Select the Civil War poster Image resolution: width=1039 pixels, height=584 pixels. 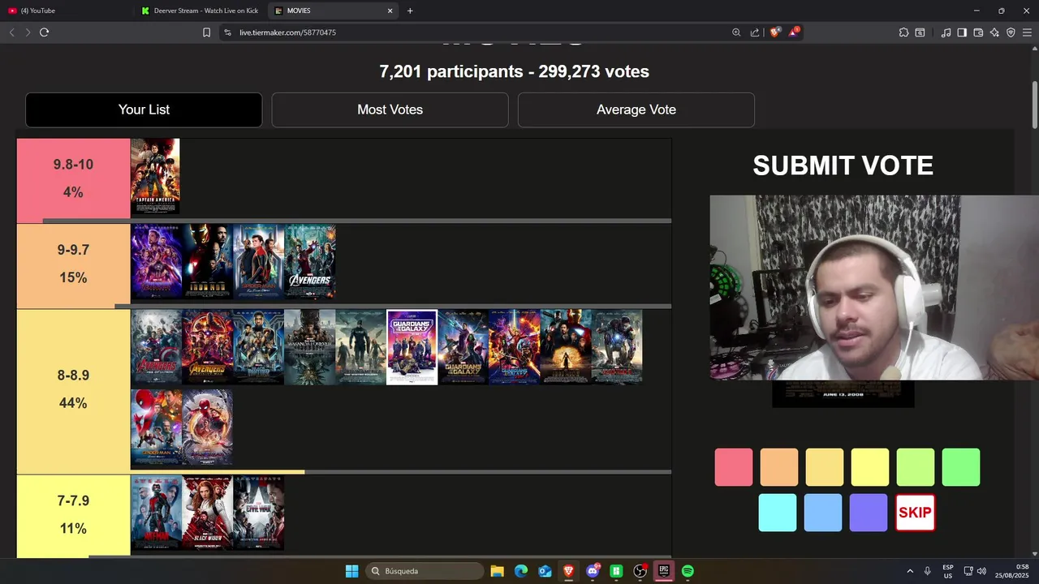(x=259, y=513)
